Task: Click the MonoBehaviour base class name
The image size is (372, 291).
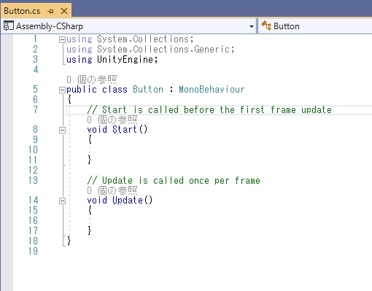Action: (212, 90)
